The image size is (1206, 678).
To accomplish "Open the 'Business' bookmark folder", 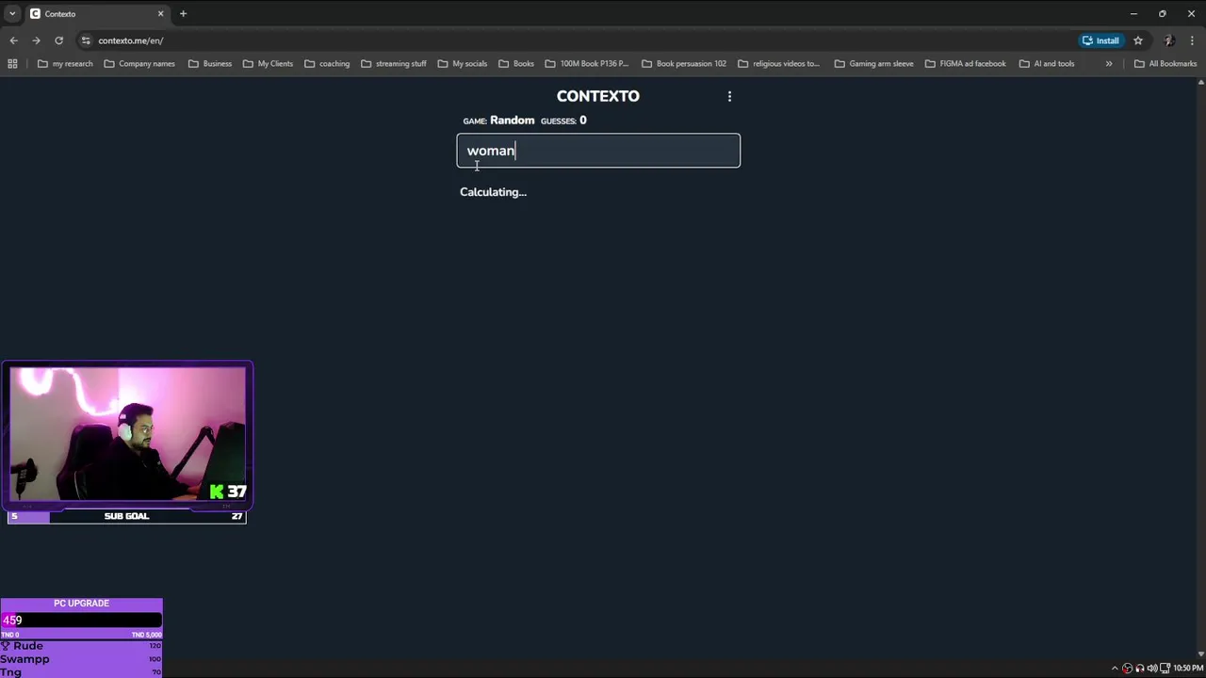I will 210,63.
